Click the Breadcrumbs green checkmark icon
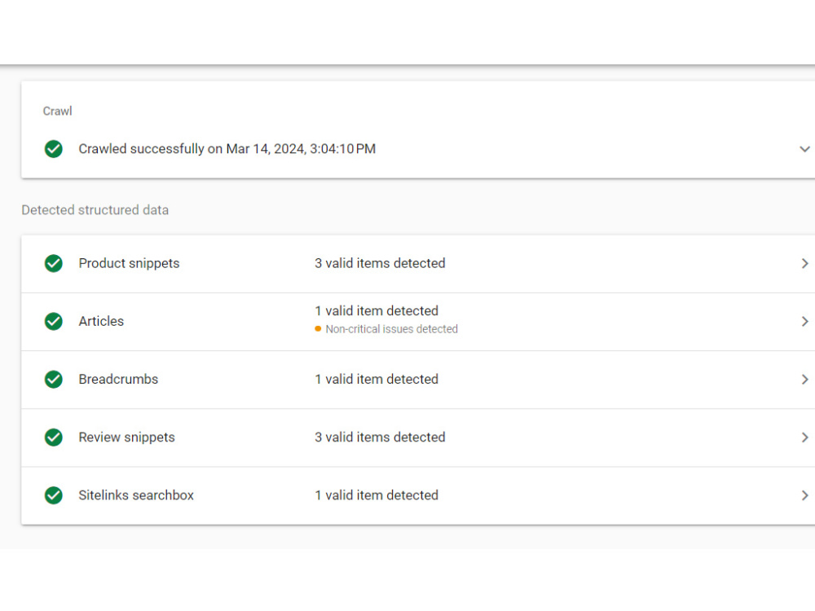Screen dimensions: 815x611 click(54, 380)
